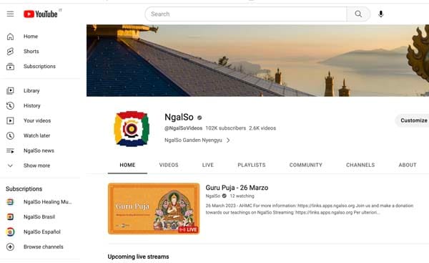Open NgalSo Español subscription
The width and height of the screenshot is (429, 263).
click(x=42, y=231)
